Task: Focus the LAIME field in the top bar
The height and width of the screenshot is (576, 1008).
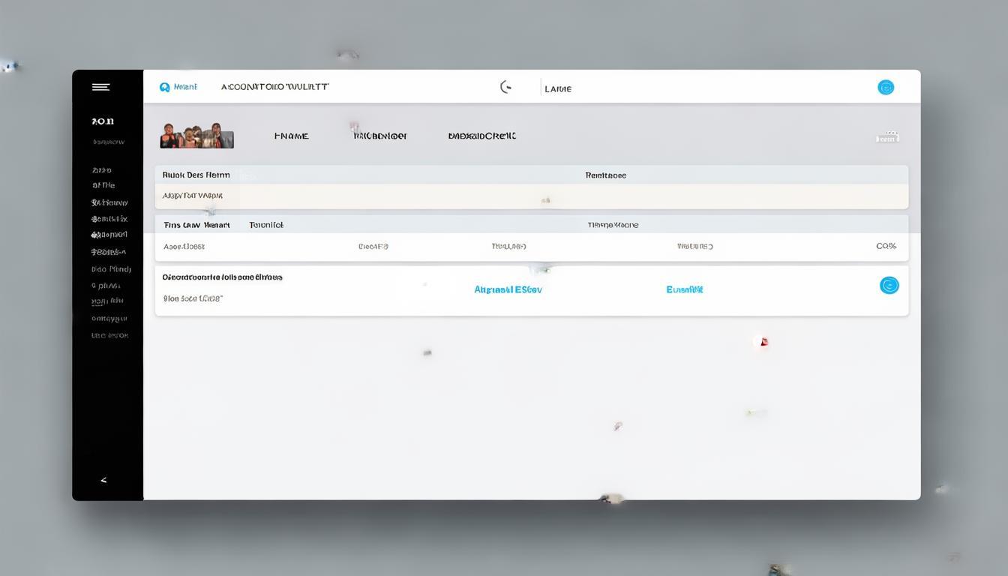Action: (x=558, y=88)
